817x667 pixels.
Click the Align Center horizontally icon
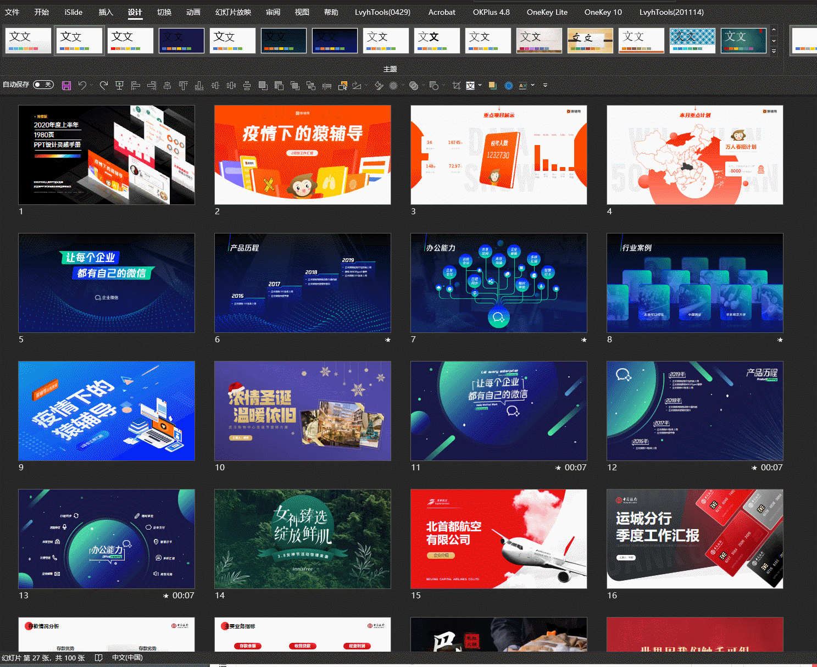coord(168,85)
